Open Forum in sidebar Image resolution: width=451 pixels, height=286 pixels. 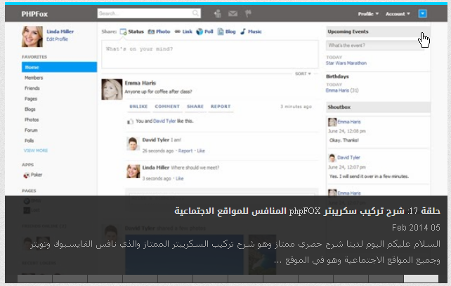pos(31,130)
